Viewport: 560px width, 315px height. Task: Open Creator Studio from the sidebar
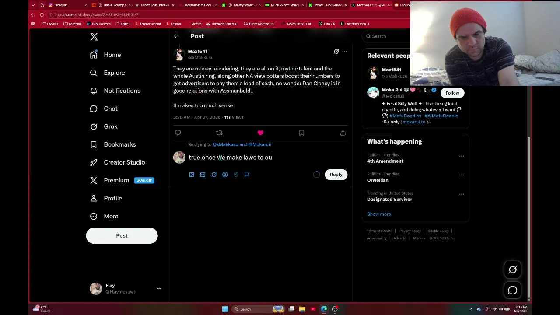pos(117,162)
